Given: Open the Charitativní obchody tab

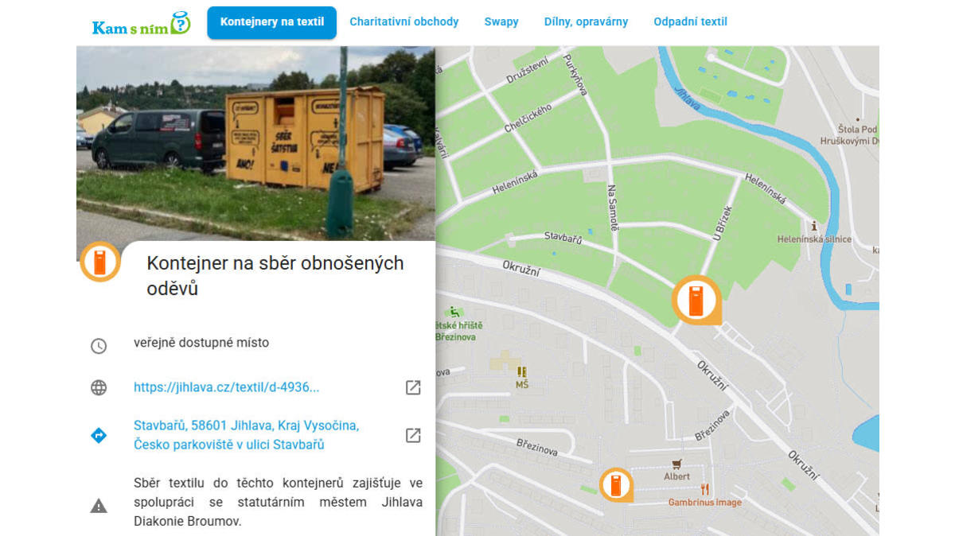Looking at the screenshot, I should click(x=403, y=22).
